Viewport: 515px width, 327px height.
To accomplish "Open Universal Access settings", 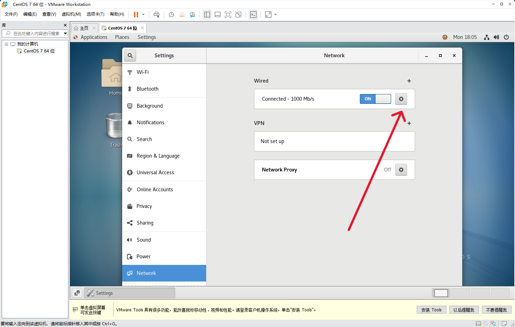I will point(164,173).
